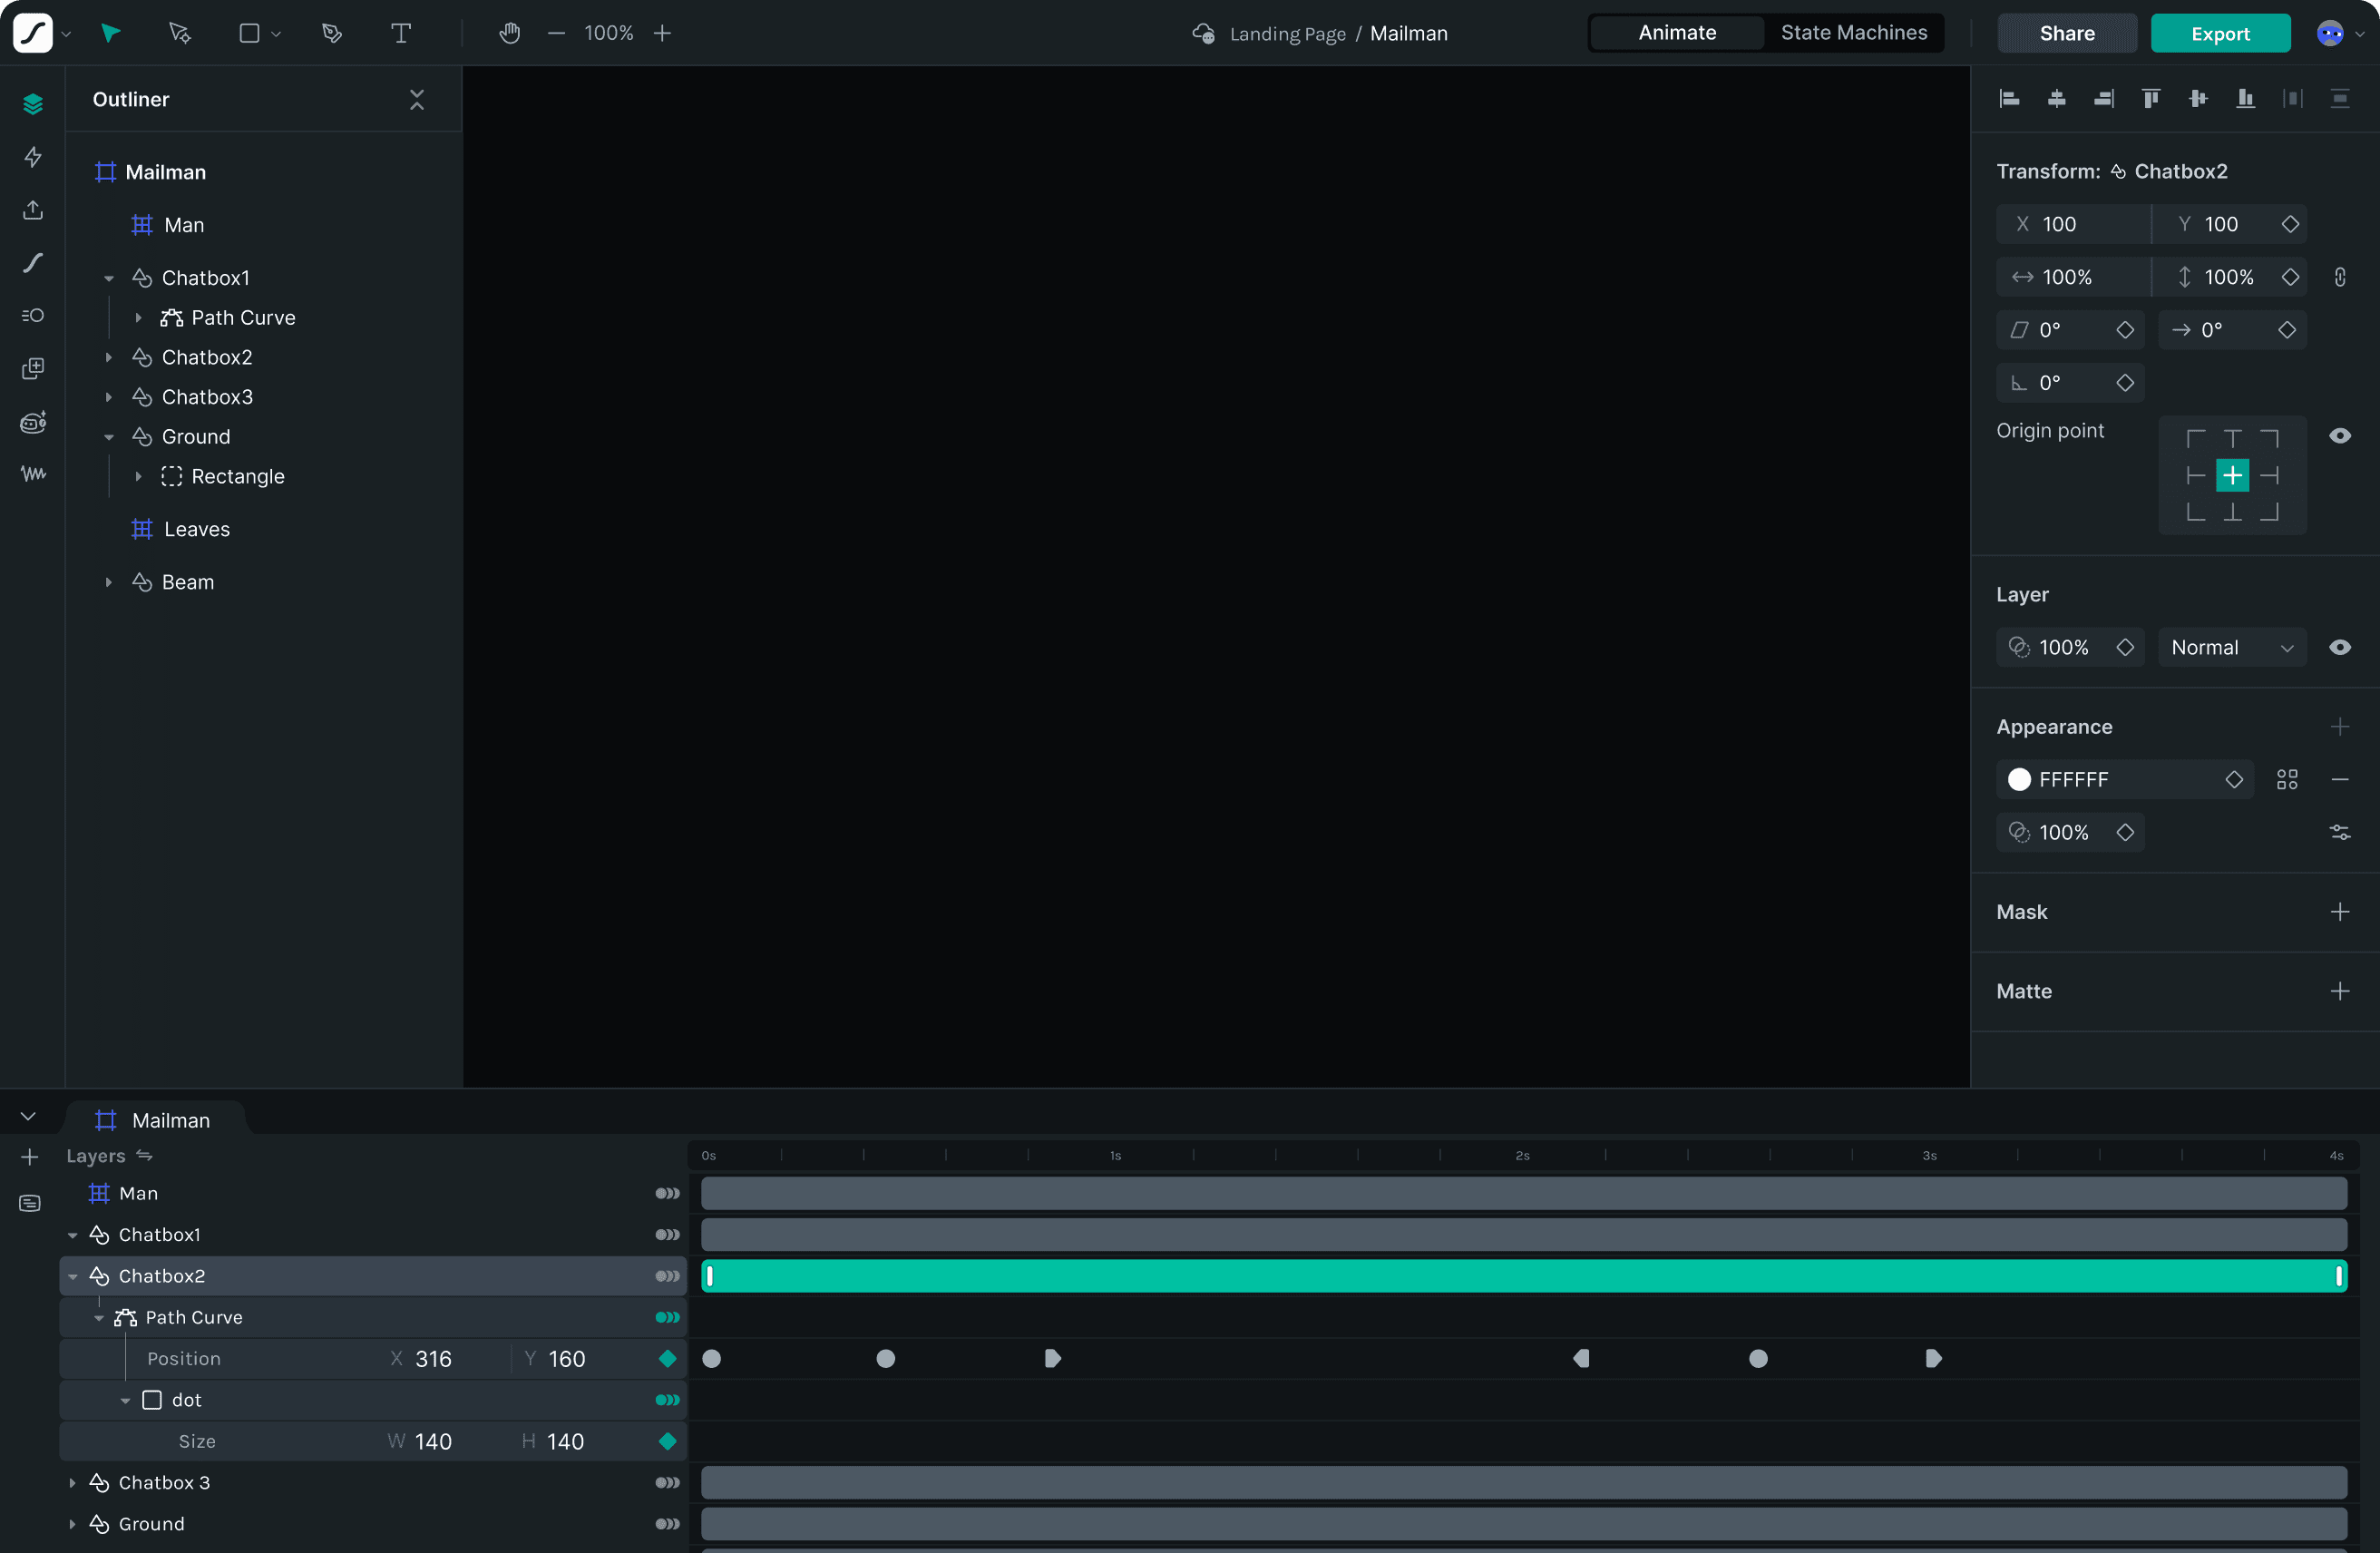Remove the FFFFFF fill with minus icon
Viewport: 2380px width, 1553px height.
[2340, 780]
